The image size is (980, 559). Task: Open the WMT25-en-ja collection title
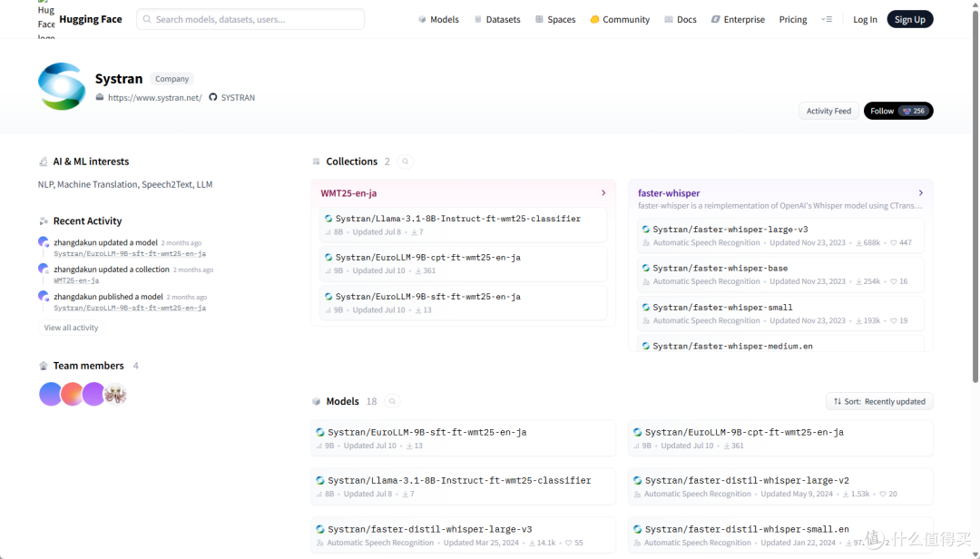click(348, 193)
